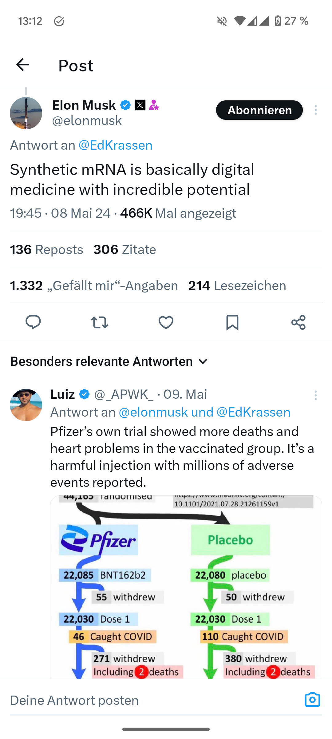Like the post with heart icon

click(166, 322)
